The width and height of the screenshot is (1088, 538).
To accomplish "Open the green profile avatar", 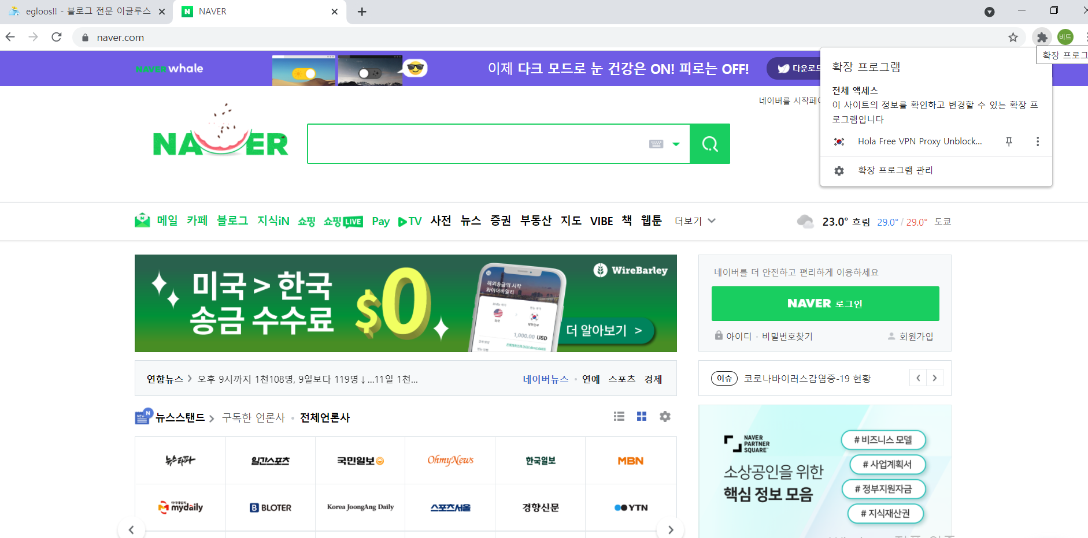I will 1065,37.
